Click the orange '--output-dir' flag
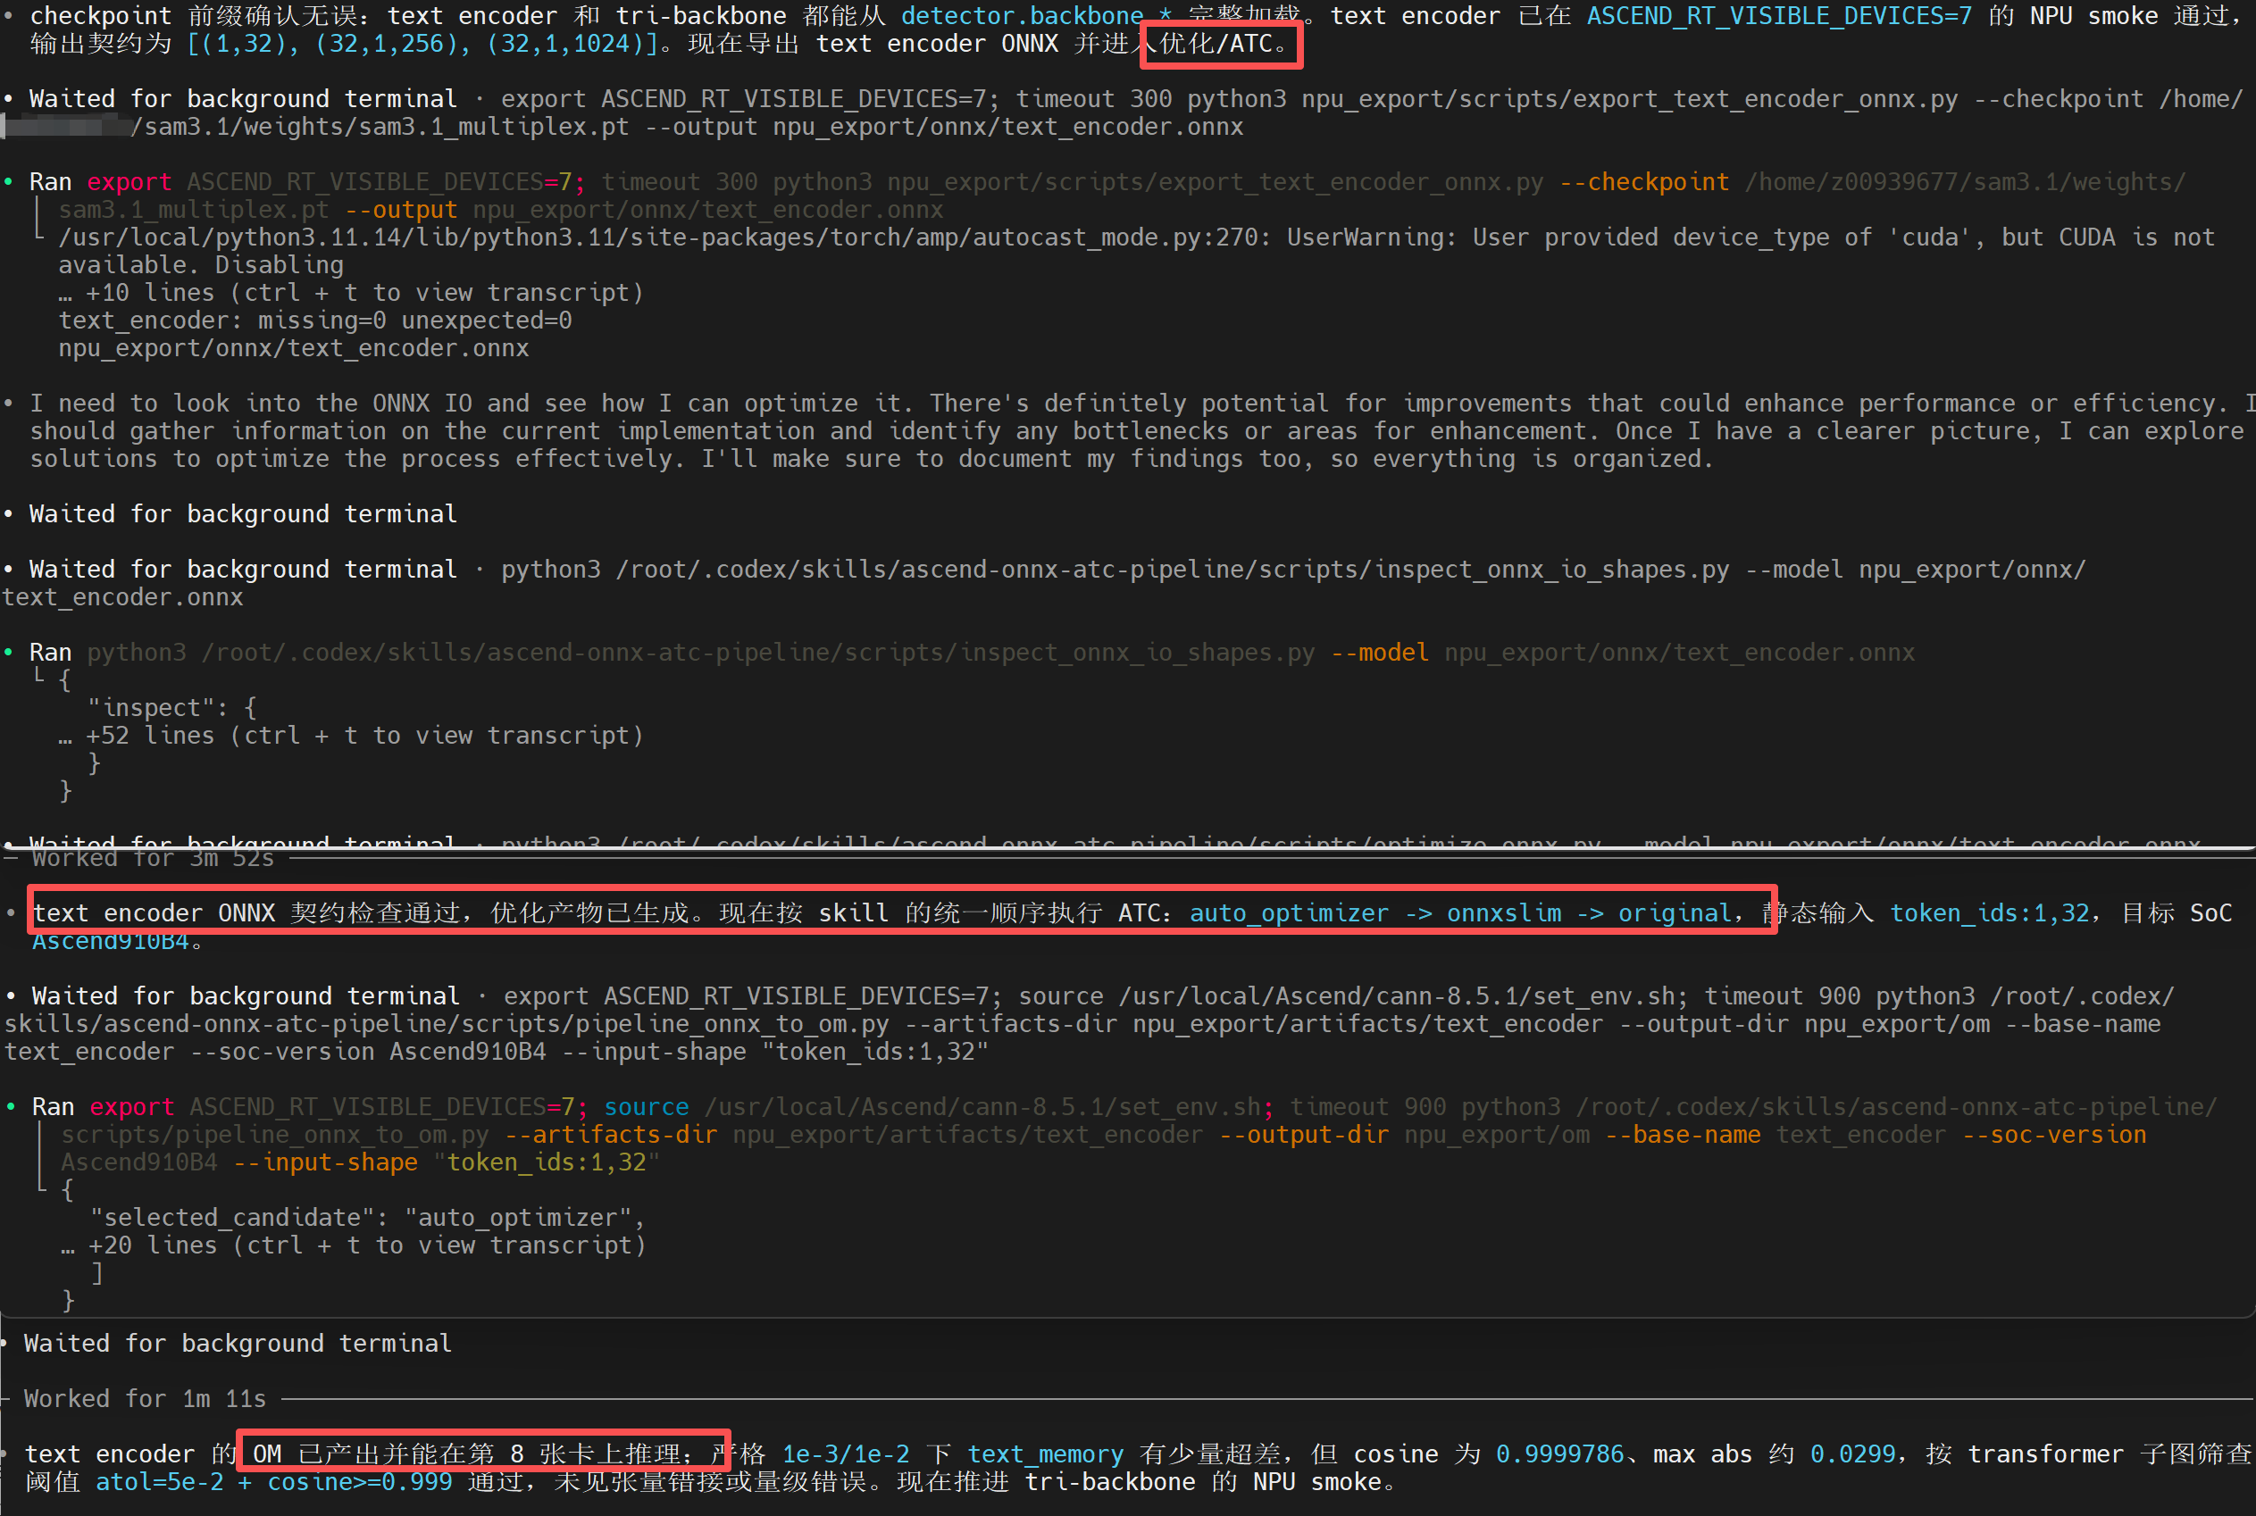Viewport: 2256px width, 1516px height. coord(1304,1134)
